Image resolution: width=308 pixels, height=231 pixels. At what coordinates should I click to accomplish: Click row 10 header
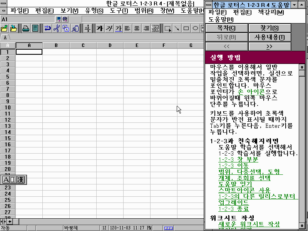(8, 107)
